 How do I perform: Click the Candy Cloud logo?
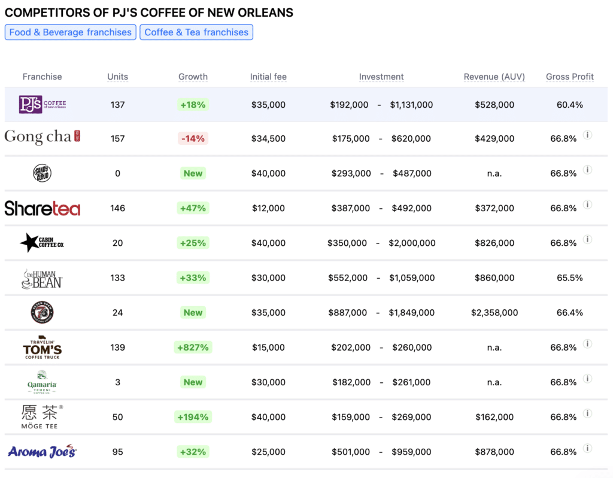tap(42, 173)
